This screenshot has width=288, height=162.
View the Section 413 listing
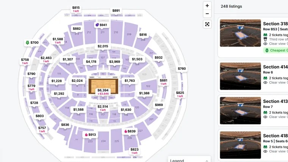240,111
